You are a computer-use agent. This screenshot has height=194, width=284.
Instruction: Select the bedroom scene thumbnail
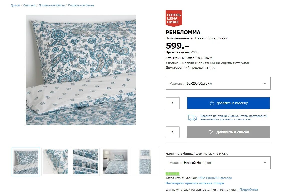[115, 162]
